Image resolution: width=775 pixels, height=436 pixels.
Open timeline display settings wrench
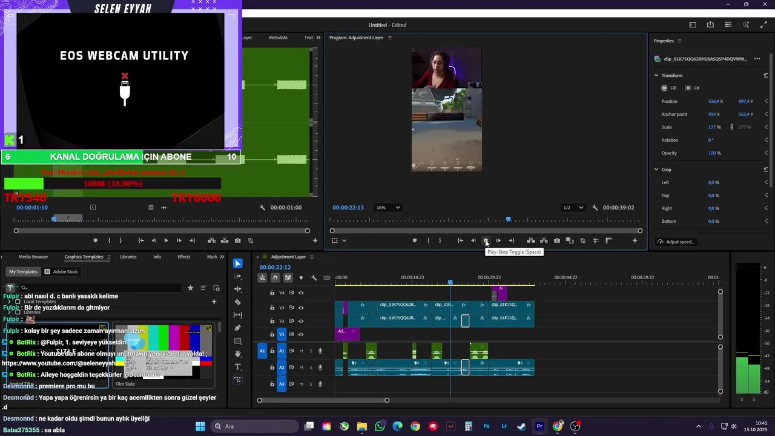(314, 278)
